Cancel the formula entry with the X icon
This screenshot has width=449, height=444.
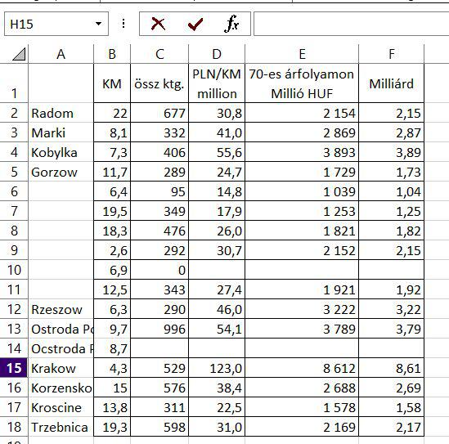point(158,24)
